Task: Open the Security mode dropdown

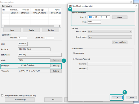Action: coord(110,37)
